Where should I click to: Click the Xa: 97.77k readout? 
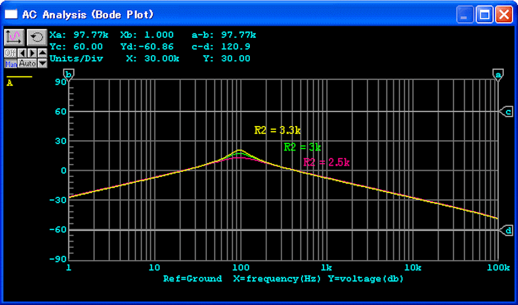[79, 35]
